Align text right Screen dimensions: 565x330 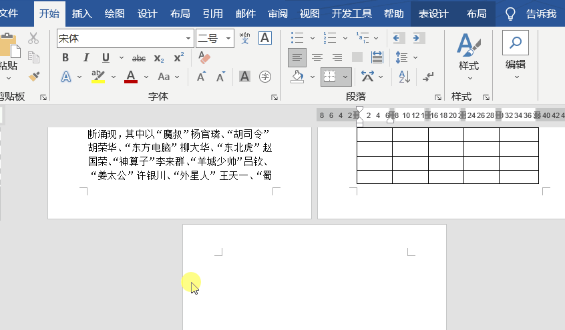(337, 57)
